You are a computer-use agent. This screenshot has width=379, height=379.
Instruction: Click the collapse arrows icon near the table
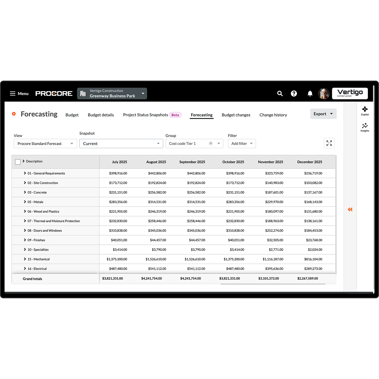click(x=350, y=209)
